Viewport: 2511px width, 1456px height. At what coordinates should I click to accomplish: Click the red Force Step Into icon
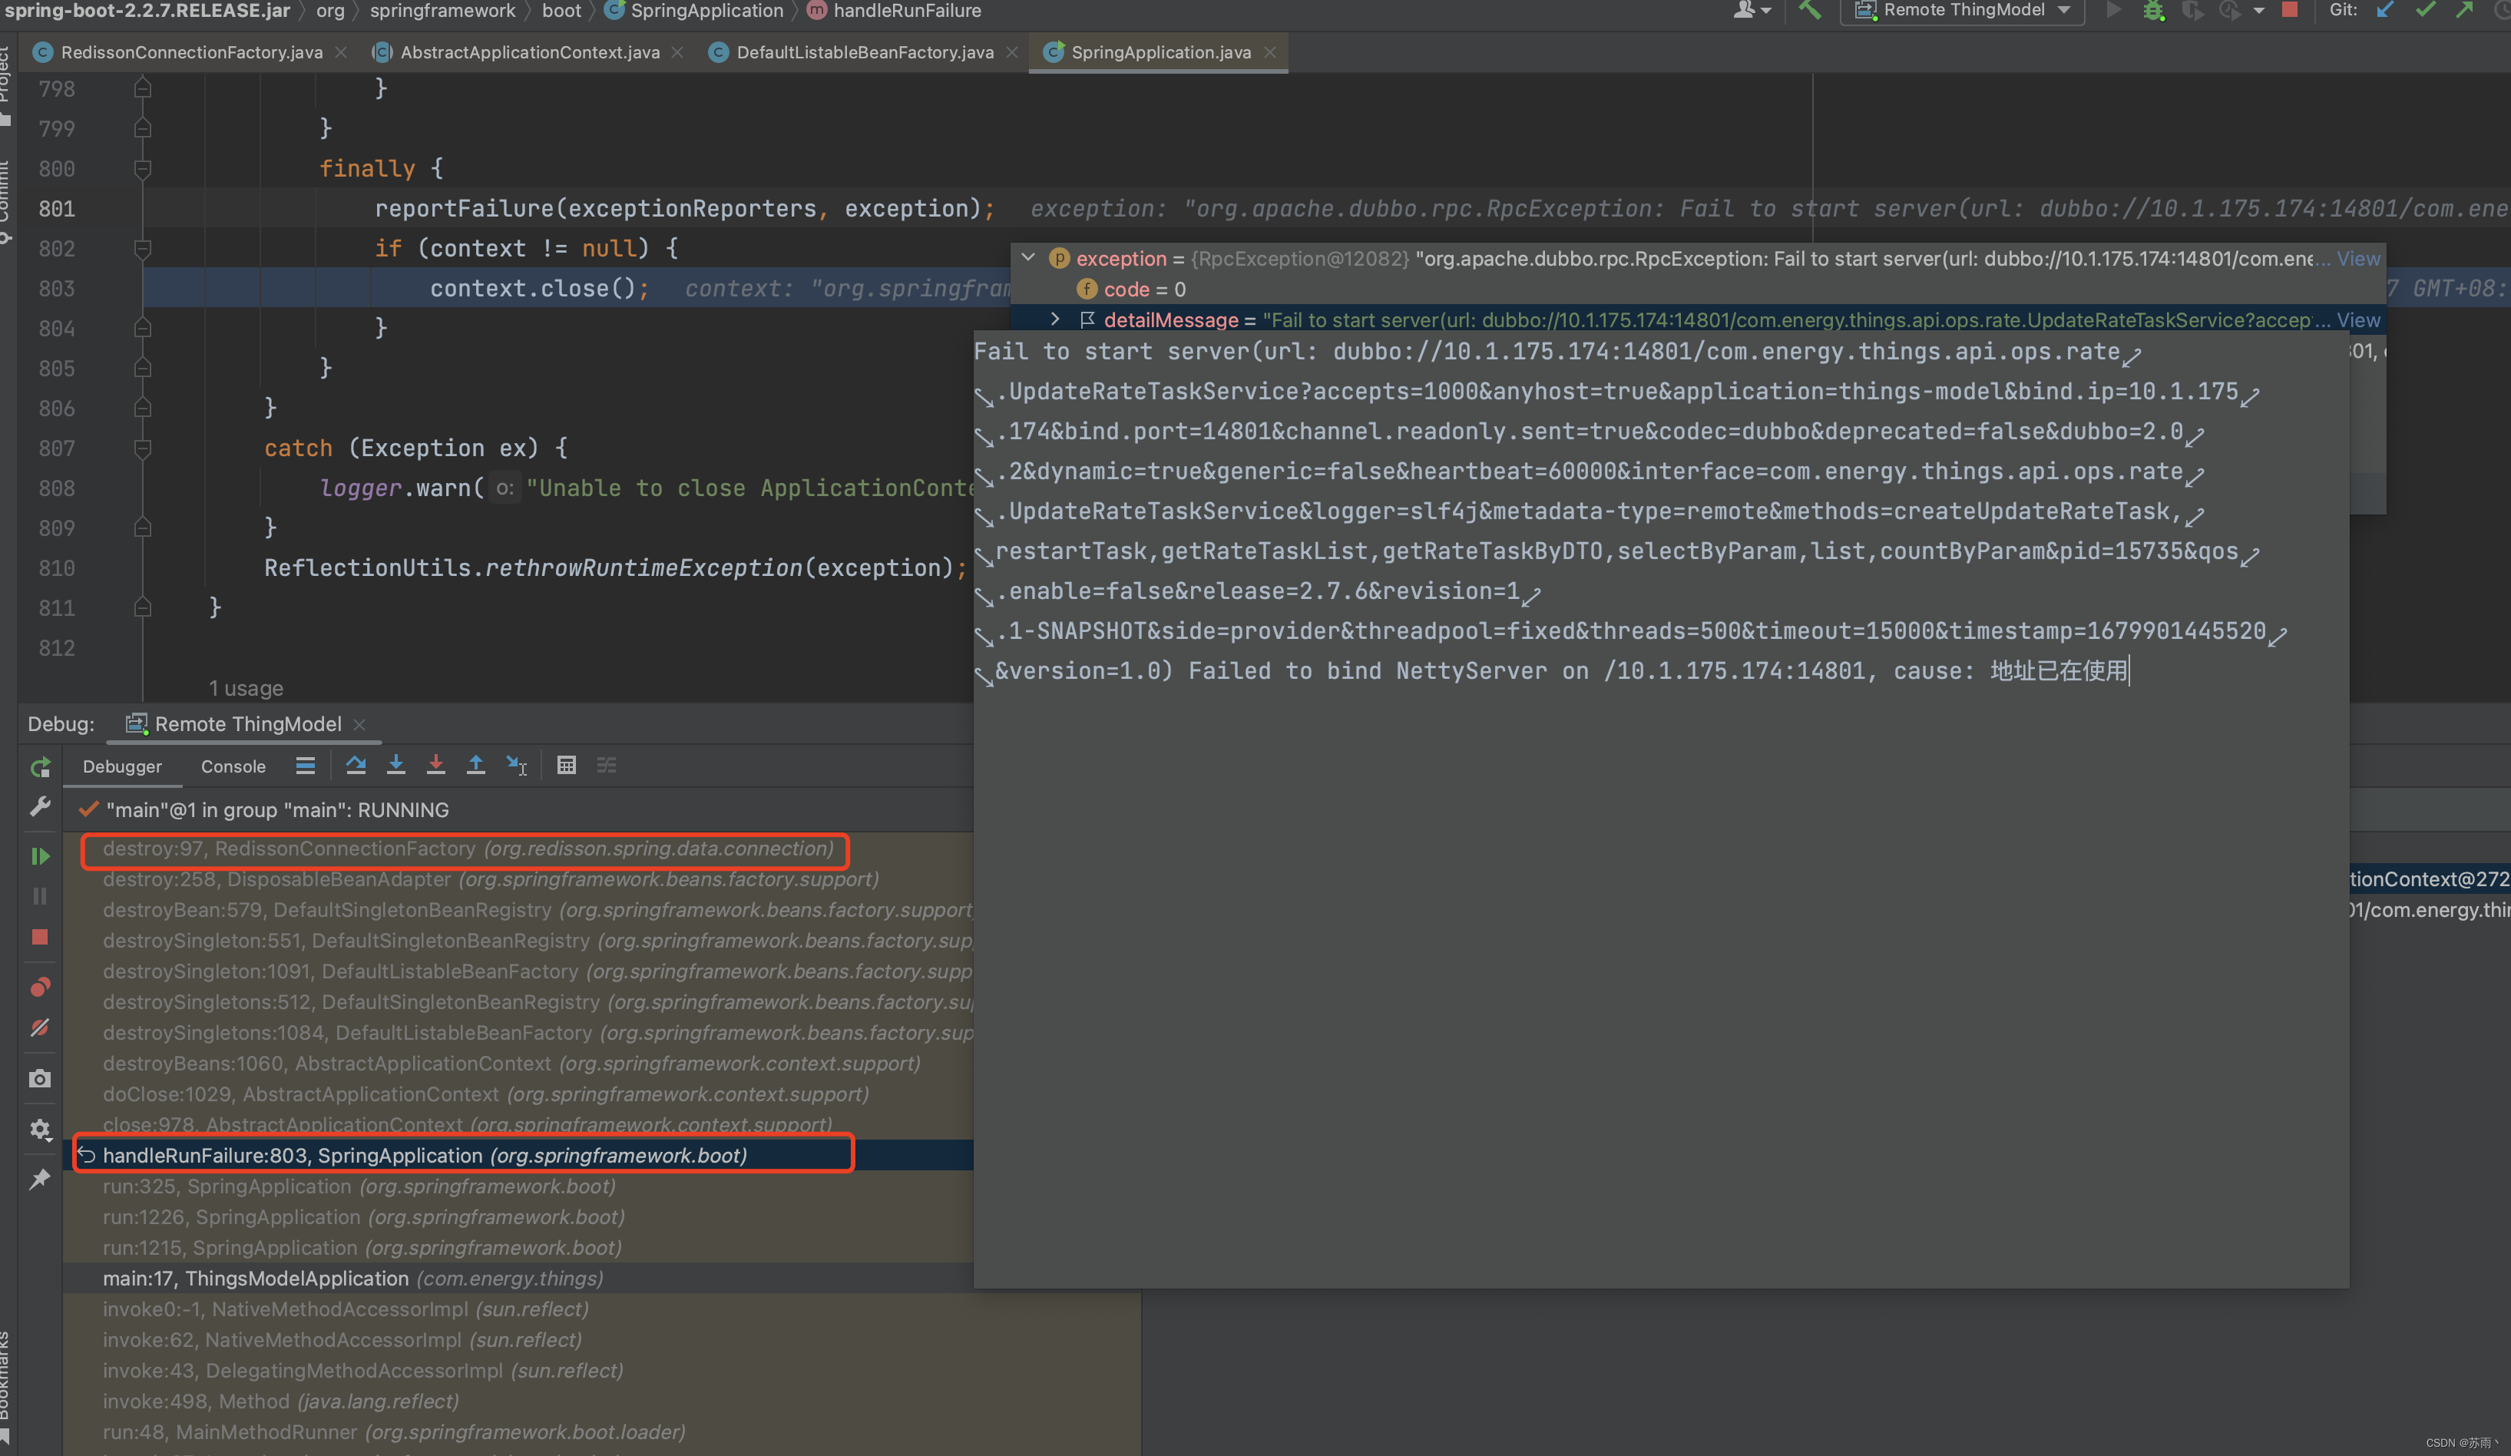click(435, 766)
